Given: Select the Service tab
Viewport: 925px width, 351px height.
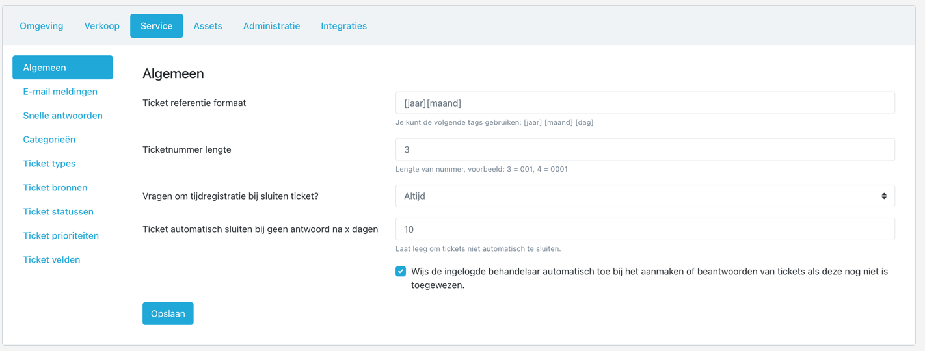Looking at the screenshot, I should tap(157, 26).
